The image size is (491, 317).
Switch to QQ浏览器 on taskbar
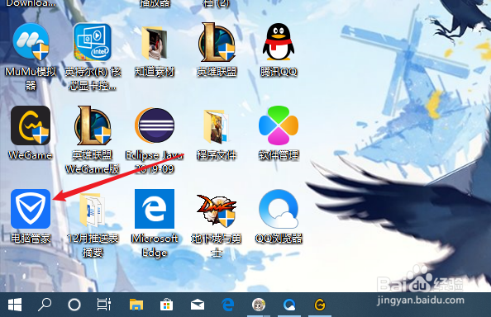[289, 305]
